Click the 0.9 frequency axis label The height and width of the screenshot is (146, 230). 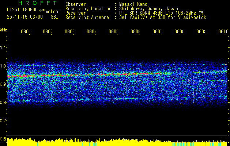coord(3,84)
